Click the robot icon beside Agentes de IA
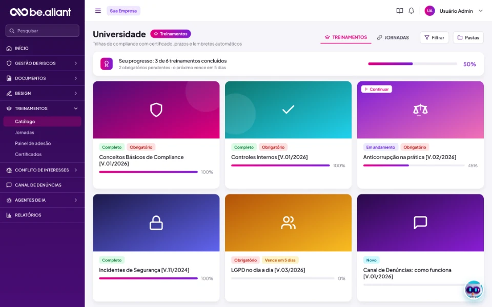Viewport: 492px width, 307px height. coord(9,200)
